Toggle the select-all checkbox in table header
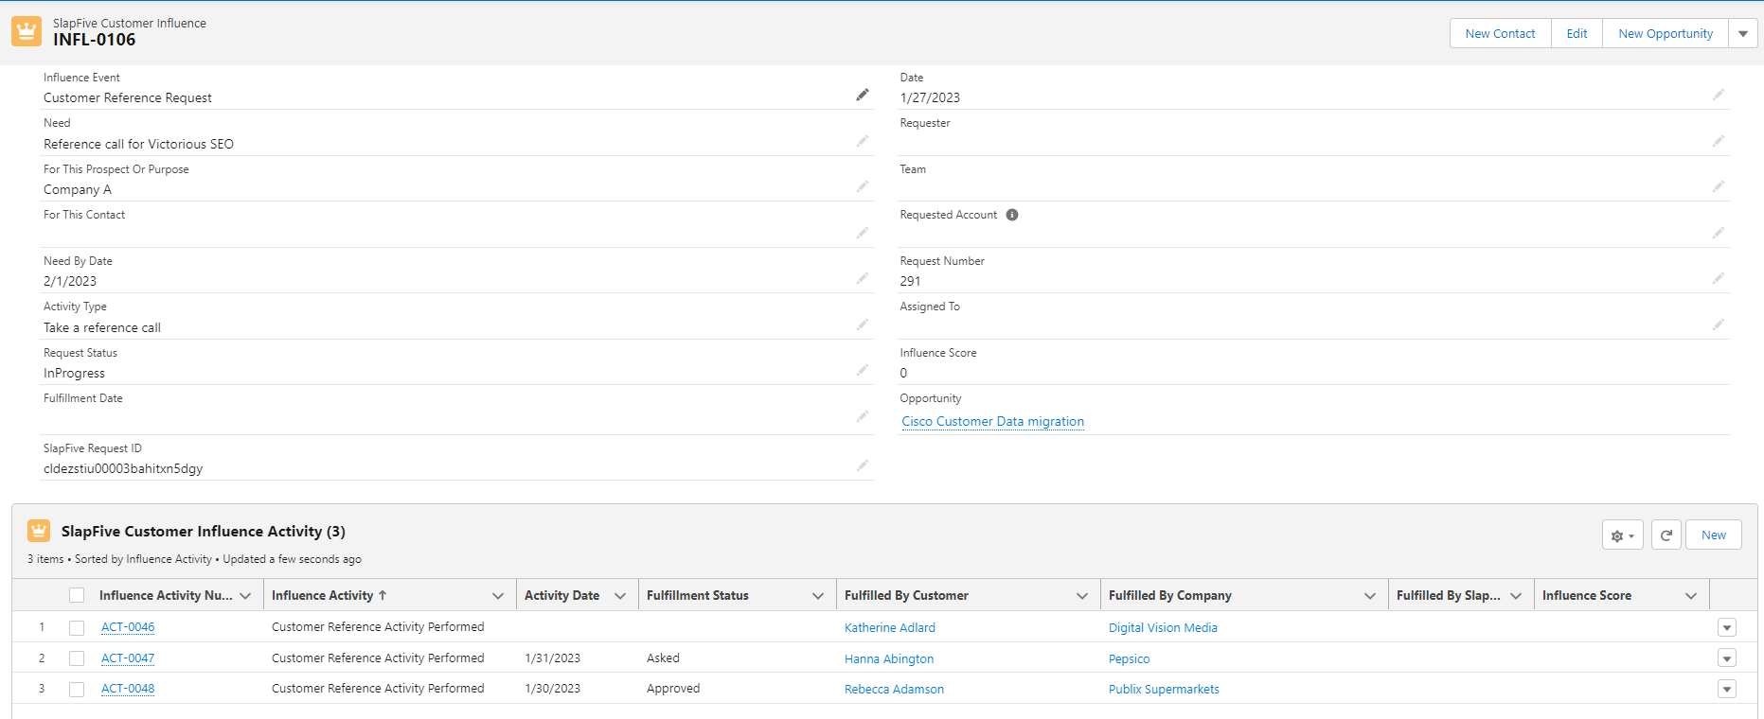The width and height of the screenshot is (1764, 719). click(77, 595)
